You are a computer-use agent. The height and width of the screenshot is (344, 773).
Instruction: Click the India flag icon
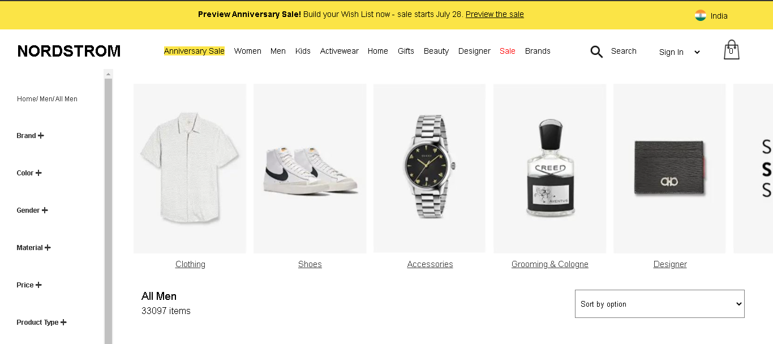coord(701,16)
